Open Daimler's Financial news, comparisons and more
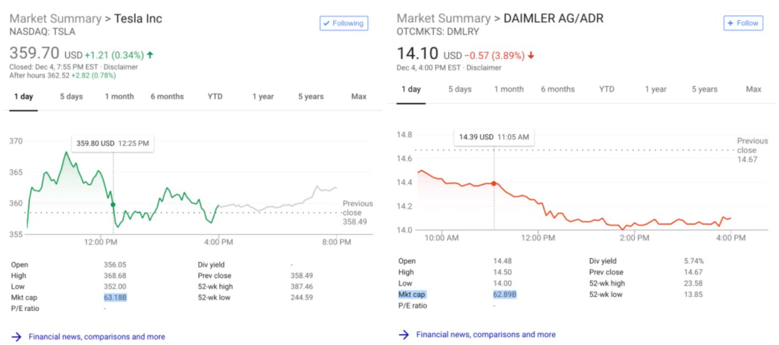 [x=486, y=334]
